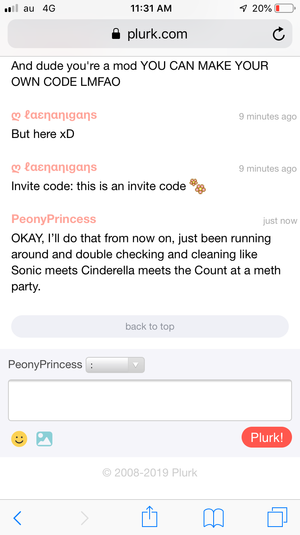Click the dropdown arrow of qualifier selector
This screenshot has height=535, width=300.
pyautogui.click(x=136, y=365)
